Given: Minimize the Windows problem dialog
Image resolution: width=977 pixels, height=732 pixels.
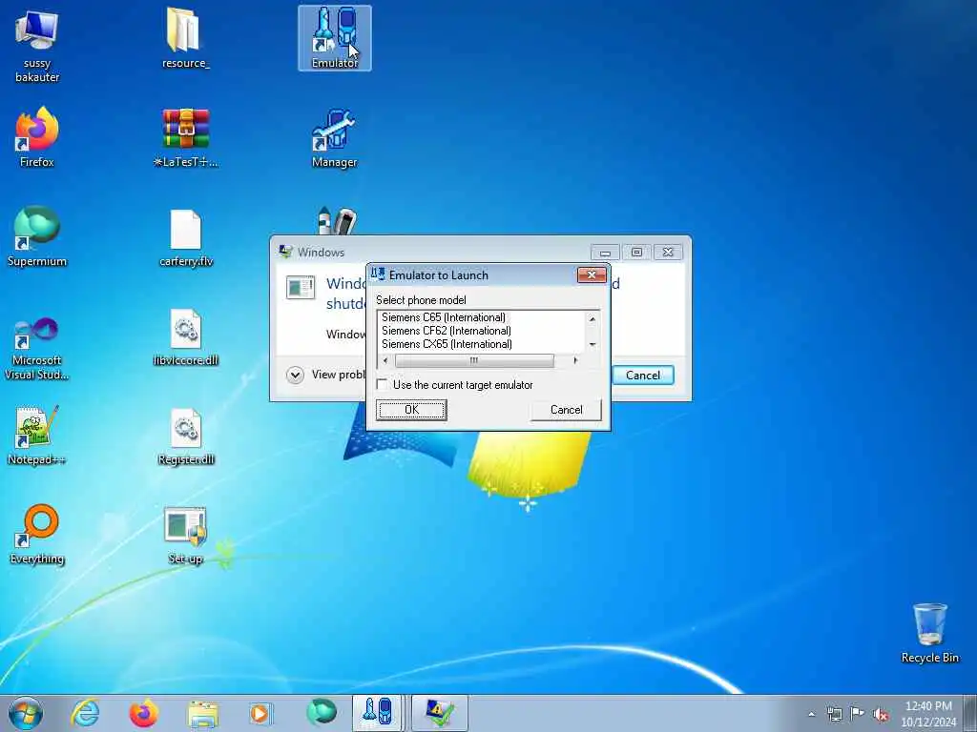Looking at the screenshot, I should coord(605,252).
